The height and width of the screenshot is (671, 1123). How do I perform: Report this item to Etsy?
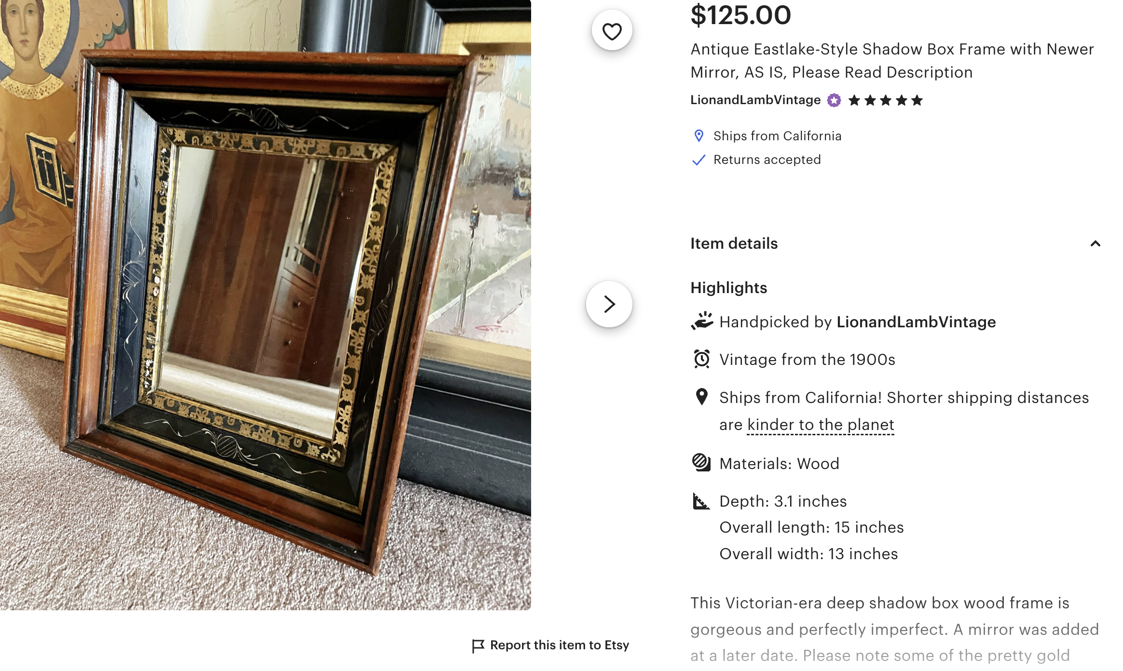[559, 645]
